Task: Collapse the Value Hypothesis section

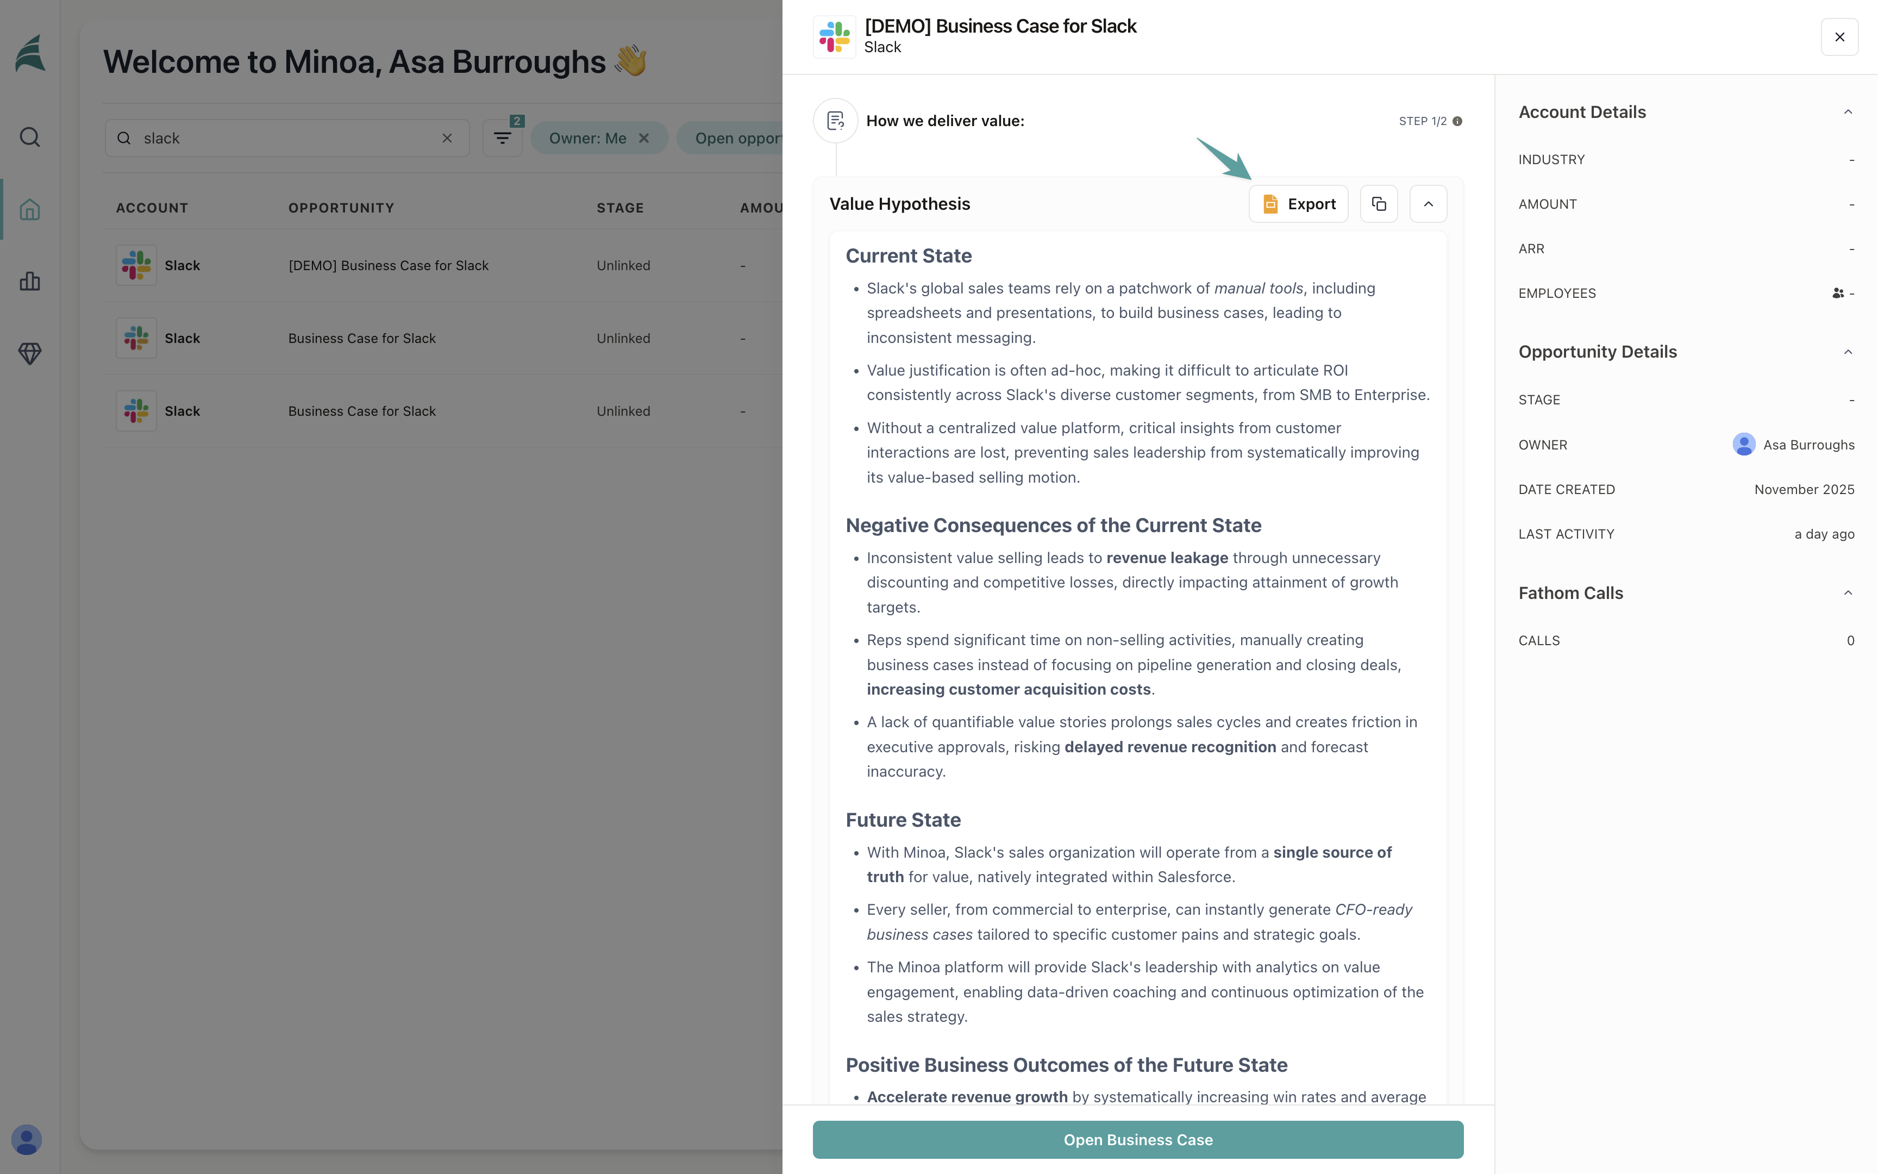Action: point(1428,203)
